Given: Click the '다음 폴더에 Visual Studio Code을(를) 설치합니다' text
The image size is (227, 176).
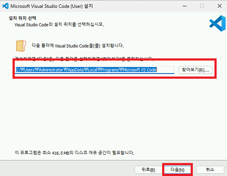Looking at the screenshot, I should click(78, 46).
